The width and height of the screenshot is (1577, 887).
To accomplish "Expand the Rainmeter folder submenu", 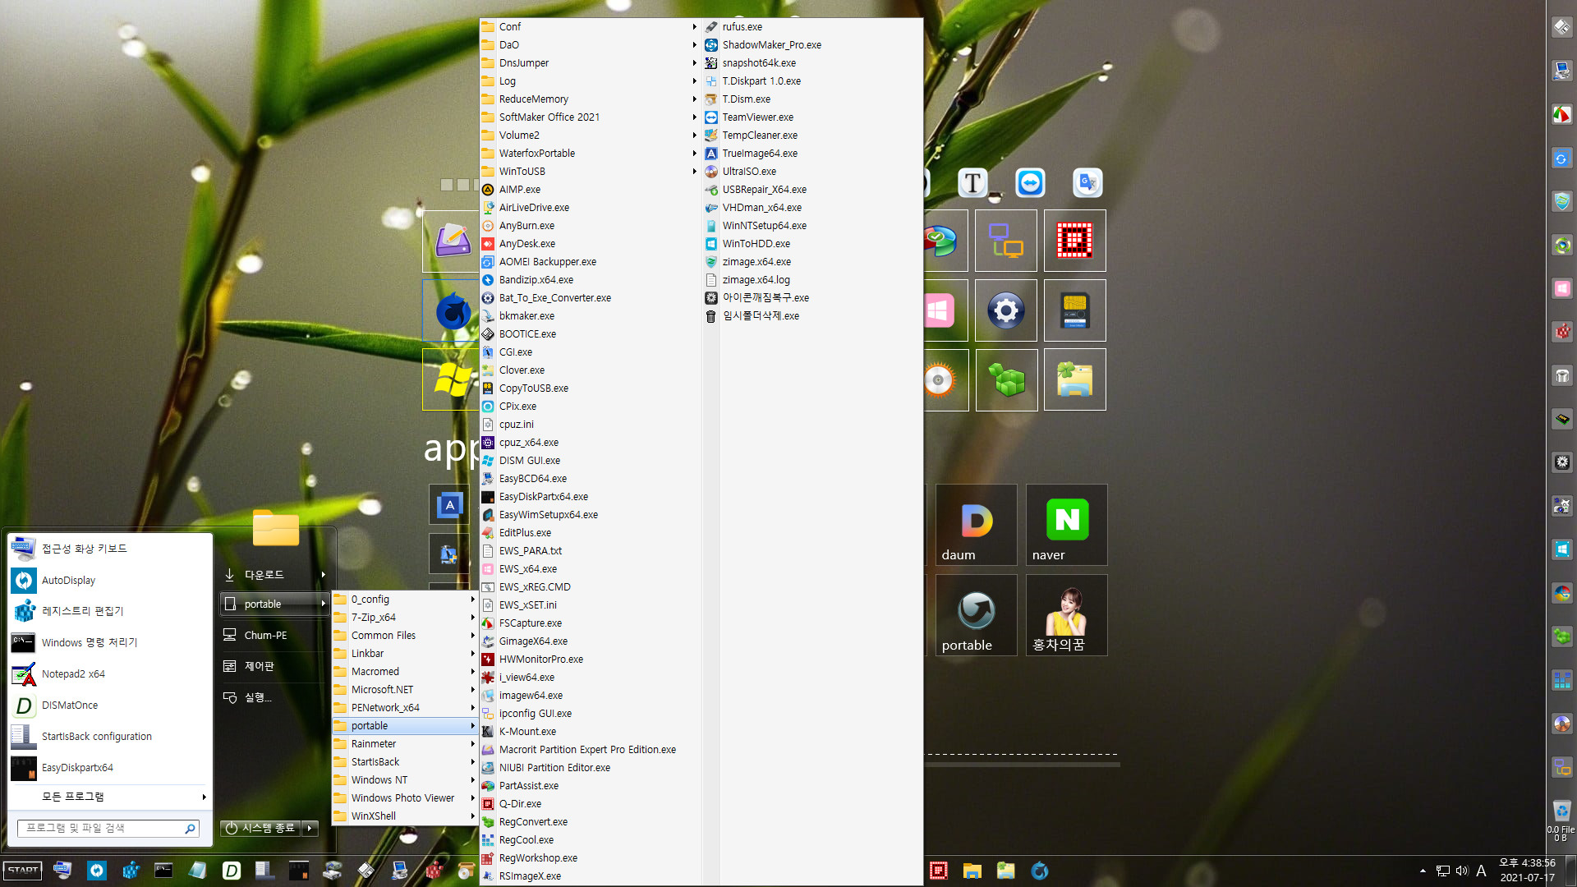I will click(405, 744).
